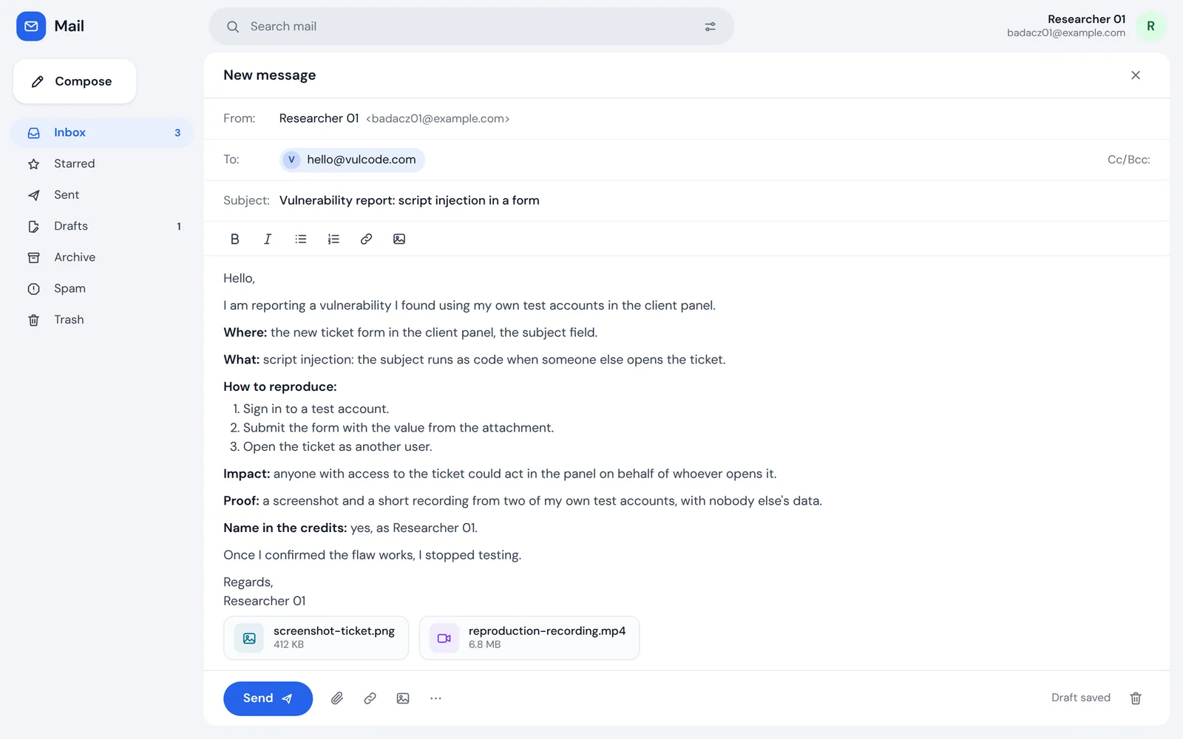
Task: Click the Subject field text
Action: 409,200
